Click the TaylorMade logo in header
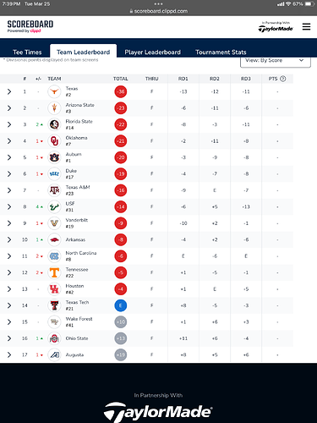The image size is (317, 423). (276, 27)
